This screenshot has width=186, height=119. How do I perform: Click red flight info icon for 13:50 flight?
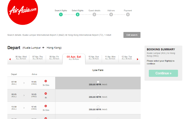point(46,106)
